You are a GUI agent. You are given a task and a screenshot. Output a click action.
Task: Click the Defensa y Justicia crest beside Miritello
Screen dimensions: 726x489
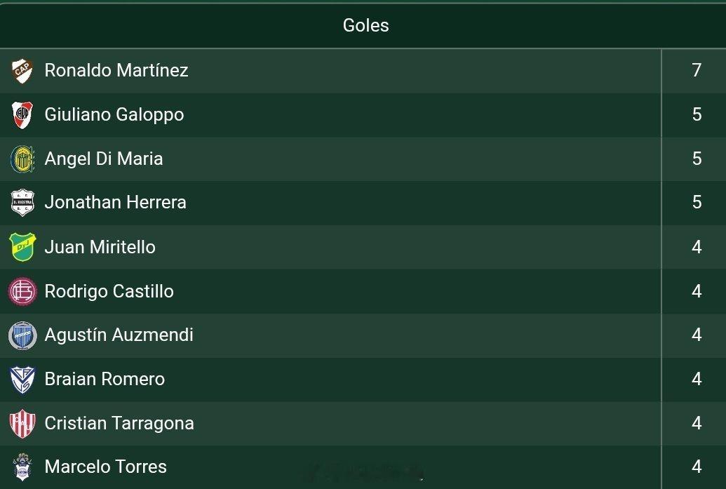click(22, 248)
